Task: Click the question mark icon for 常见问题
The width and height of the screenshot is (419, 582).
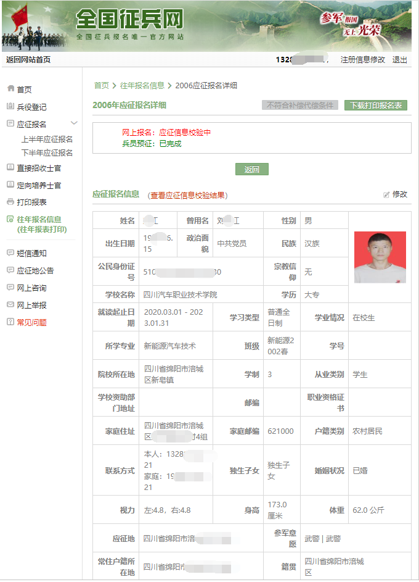Action: click(10, 322)
